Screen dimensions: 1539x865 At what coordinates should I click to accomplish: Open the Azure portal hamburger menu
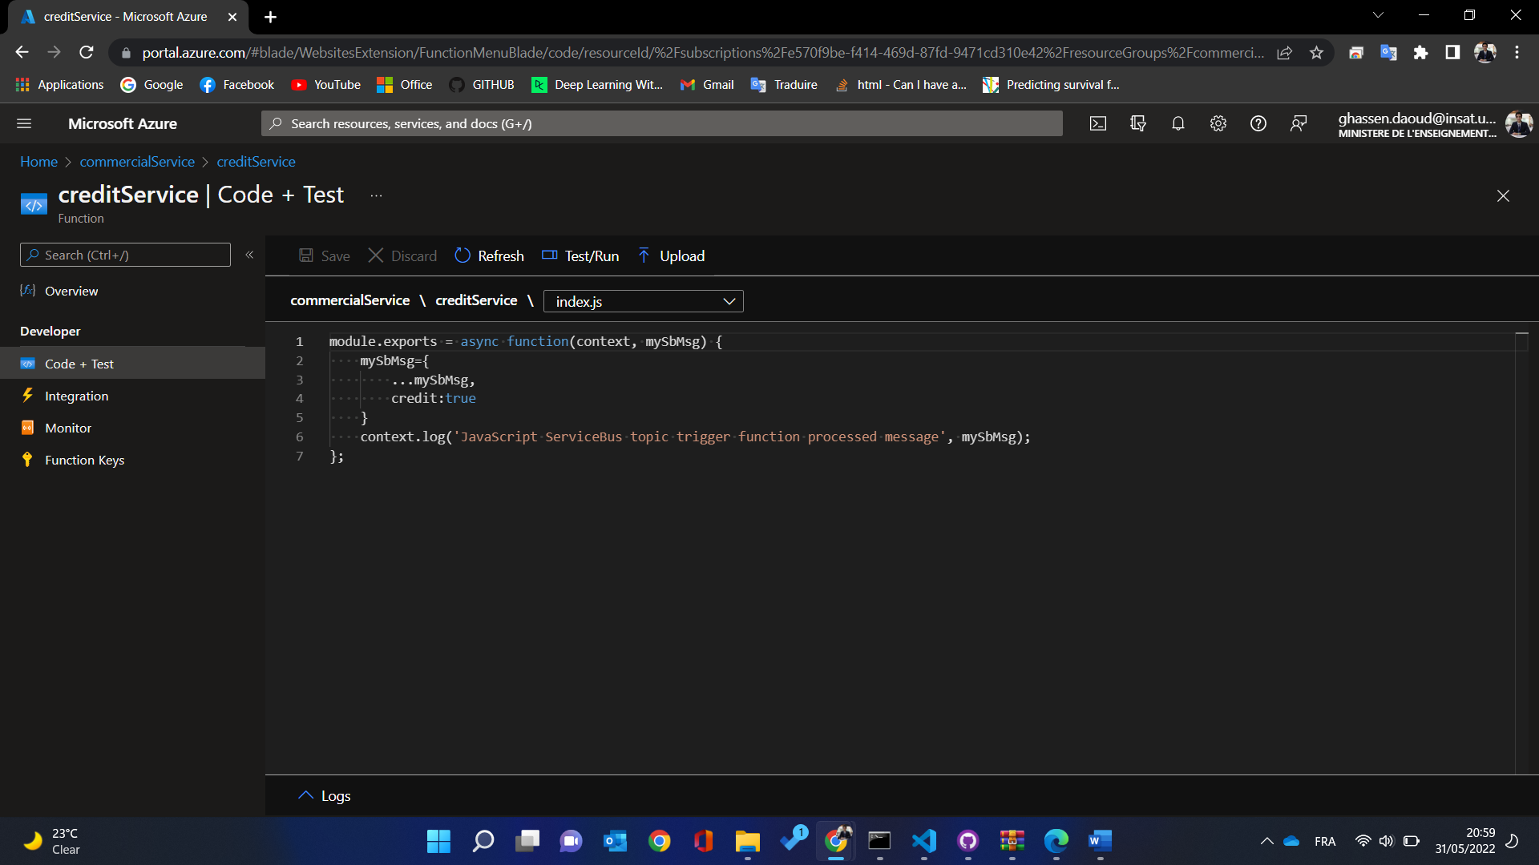coord(24,123)
